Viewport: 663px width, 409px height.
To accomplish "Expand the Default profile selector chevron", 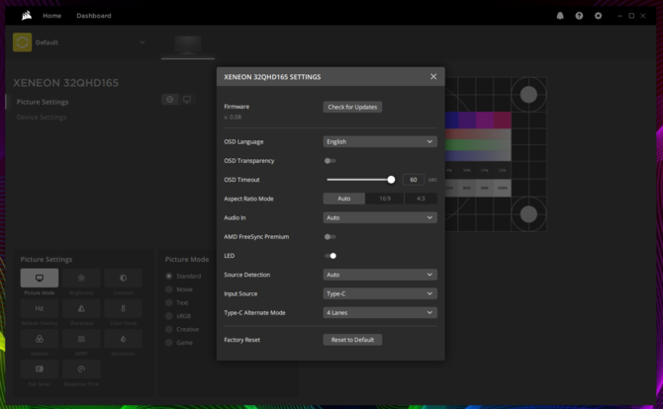I will [x=142, y=42].
